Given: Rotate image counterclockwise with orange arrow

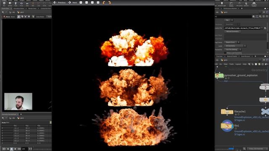Looking at the screenshot, I should tap(104, 3).
